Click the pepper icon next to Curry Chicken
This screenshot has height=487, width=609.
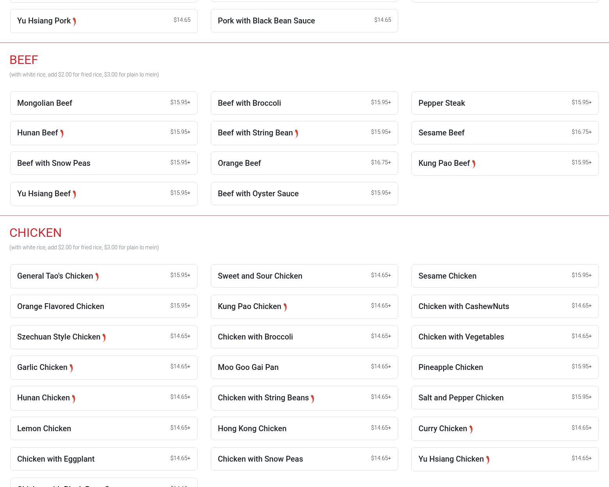(x=471, y=429)
